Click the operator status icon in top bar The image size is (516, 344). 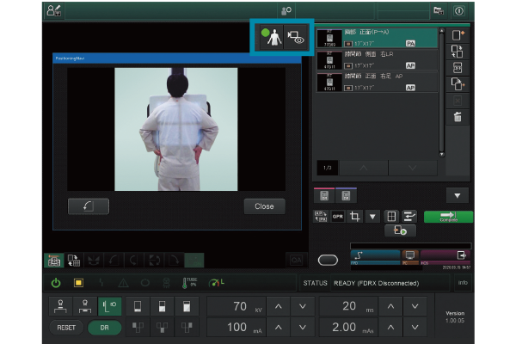coord(286,11)
